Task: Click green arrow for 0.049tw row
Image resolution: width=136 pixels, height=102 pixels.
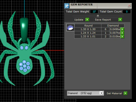Action: [x=122, y=29]
